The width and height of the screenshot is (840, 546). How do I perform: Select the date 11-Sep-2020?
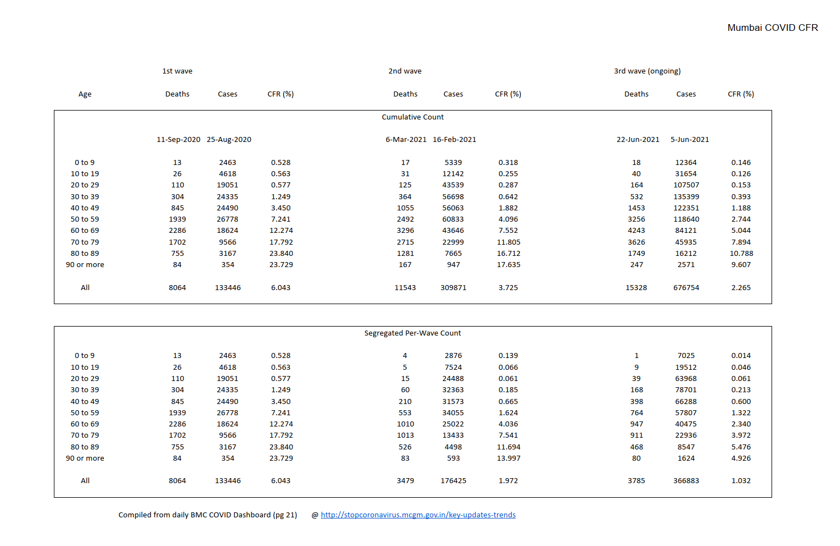click(178, 140)
